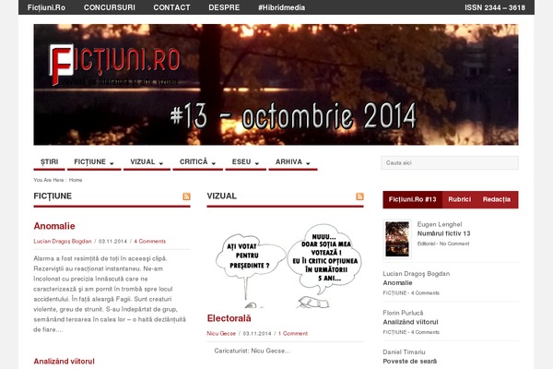Click the Florin Purlucă author name
553x369 pixels.
click(403, 313)
